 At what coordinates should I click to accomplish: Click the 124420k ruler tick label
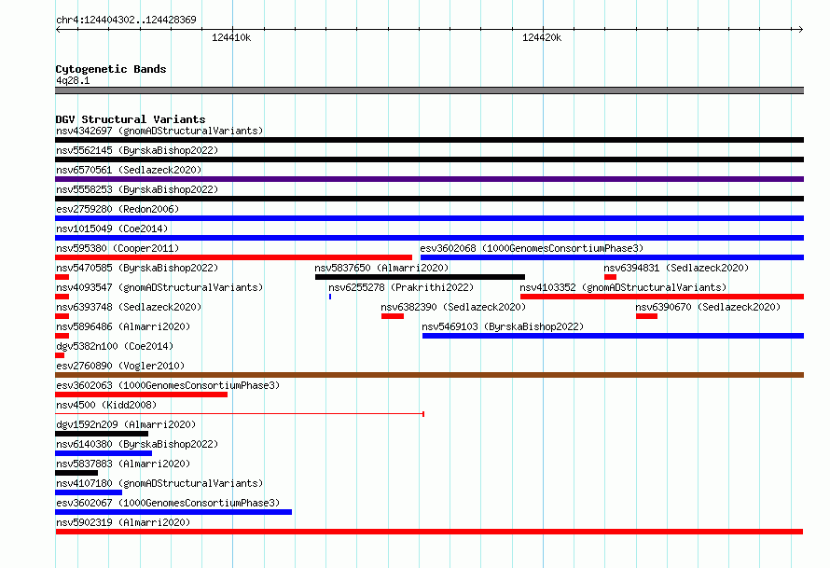pyautogui.click(x=542, y=37)
